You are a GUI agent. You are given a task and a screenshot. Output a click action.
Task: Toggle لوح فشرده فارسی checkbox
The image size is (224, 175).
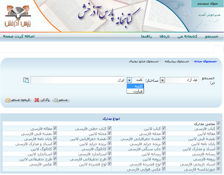pos(164,163)
